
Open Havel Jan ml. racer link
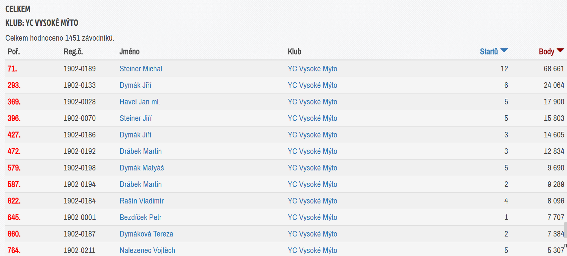tap(140, 102)
